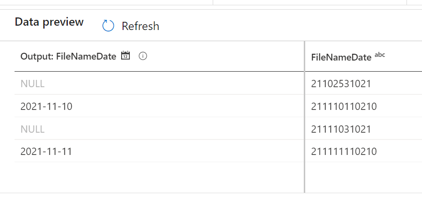This screenshot has width=422, height=199.
Task: Open the info icon beside Output: FileNameDate
Action: [x=143, y=56]
